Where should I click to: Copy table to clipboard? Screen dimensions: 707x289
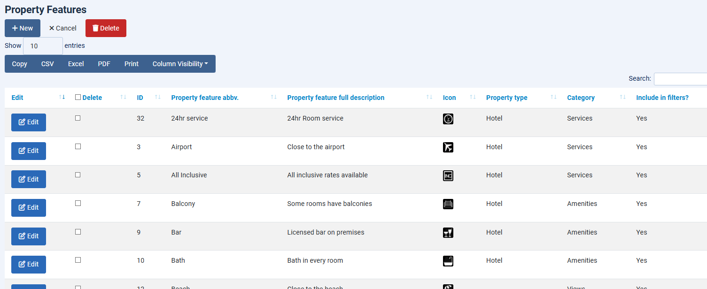(19, 64)
